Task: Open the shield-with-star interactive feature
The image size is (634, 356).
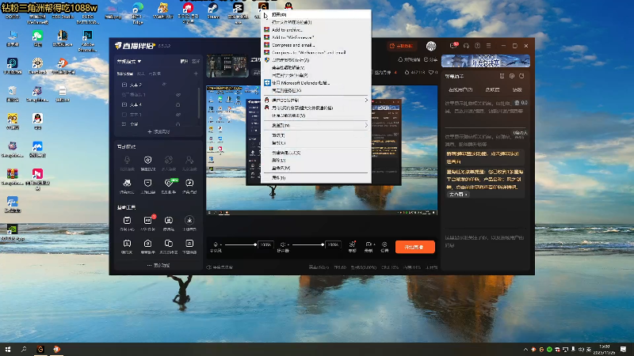Action: point(147,160)
